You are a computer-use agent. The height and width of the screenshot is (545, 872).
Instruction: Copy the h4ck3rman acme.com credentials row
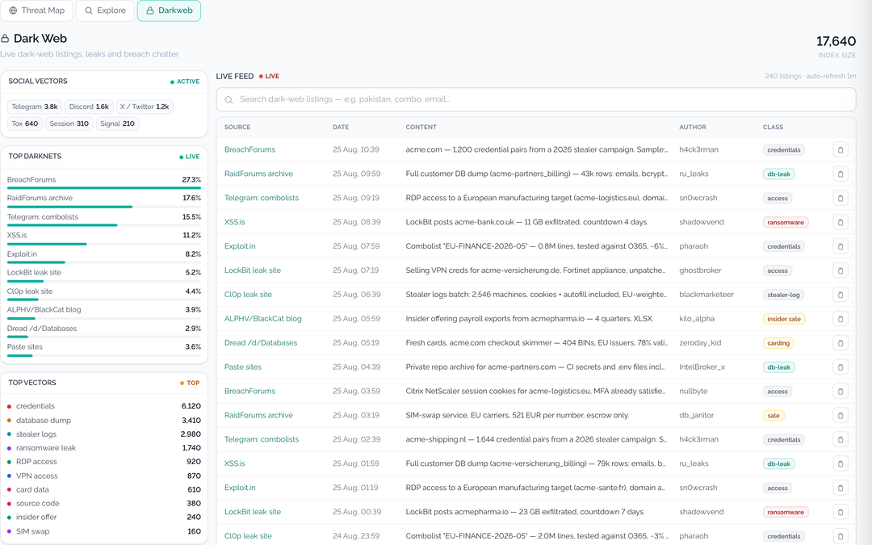(x=841, y=149)
